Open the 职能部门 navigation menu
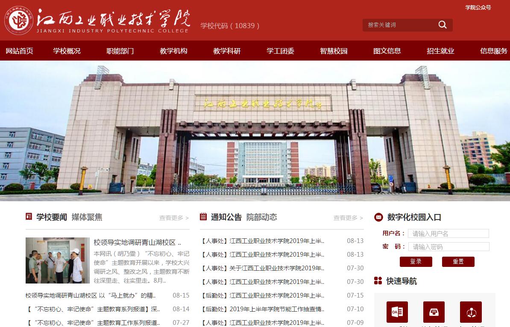Viewport: 510px width, 327px height. click(x=120, y=51)
